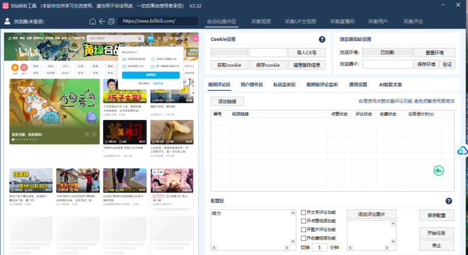Viewport: 468px width, 255px height.
Task: Click the comment text box up scroll arrow
Action: point(293,213)
